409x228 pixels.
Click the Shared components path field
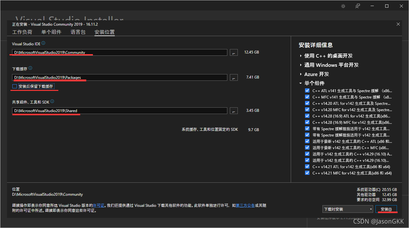120,111
